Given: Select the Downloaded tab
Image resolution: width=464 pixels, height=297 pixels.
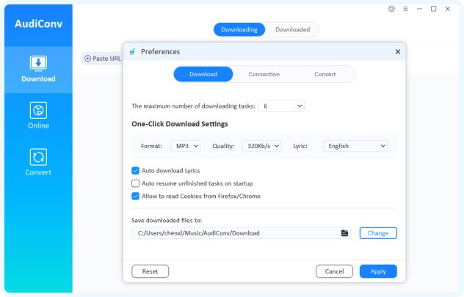Looking at the screenshot, I should tap(293, 29).
